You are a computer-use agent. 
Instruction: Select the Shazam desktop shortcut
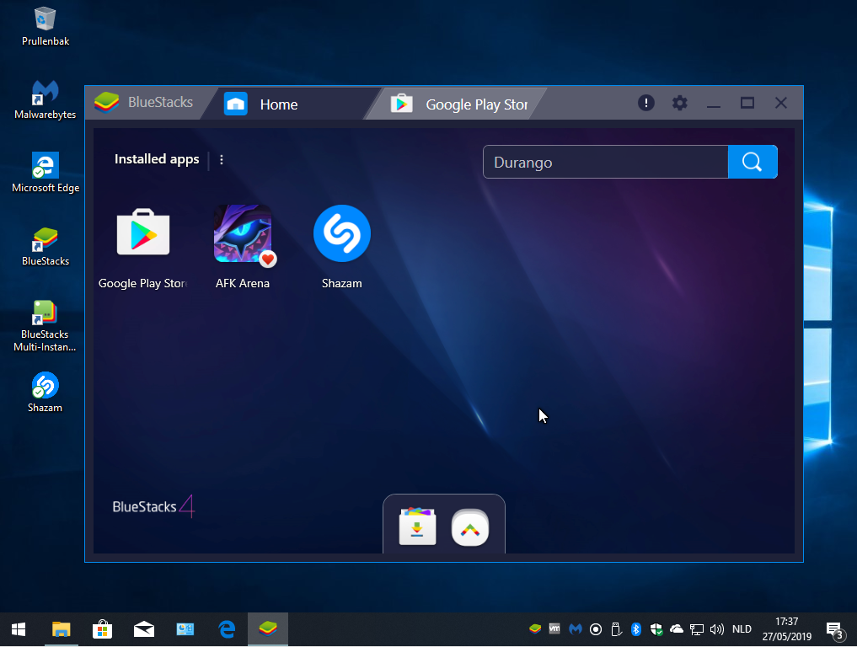click(x=46, y=393)
